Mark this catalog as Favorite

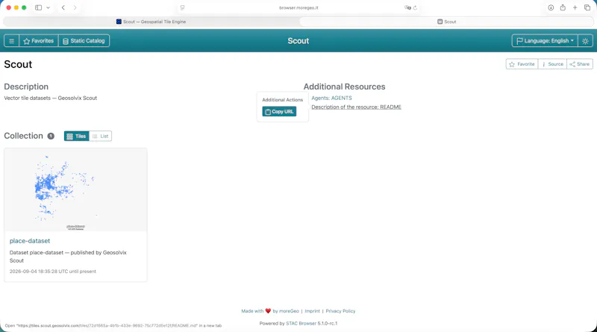point(522,64)
